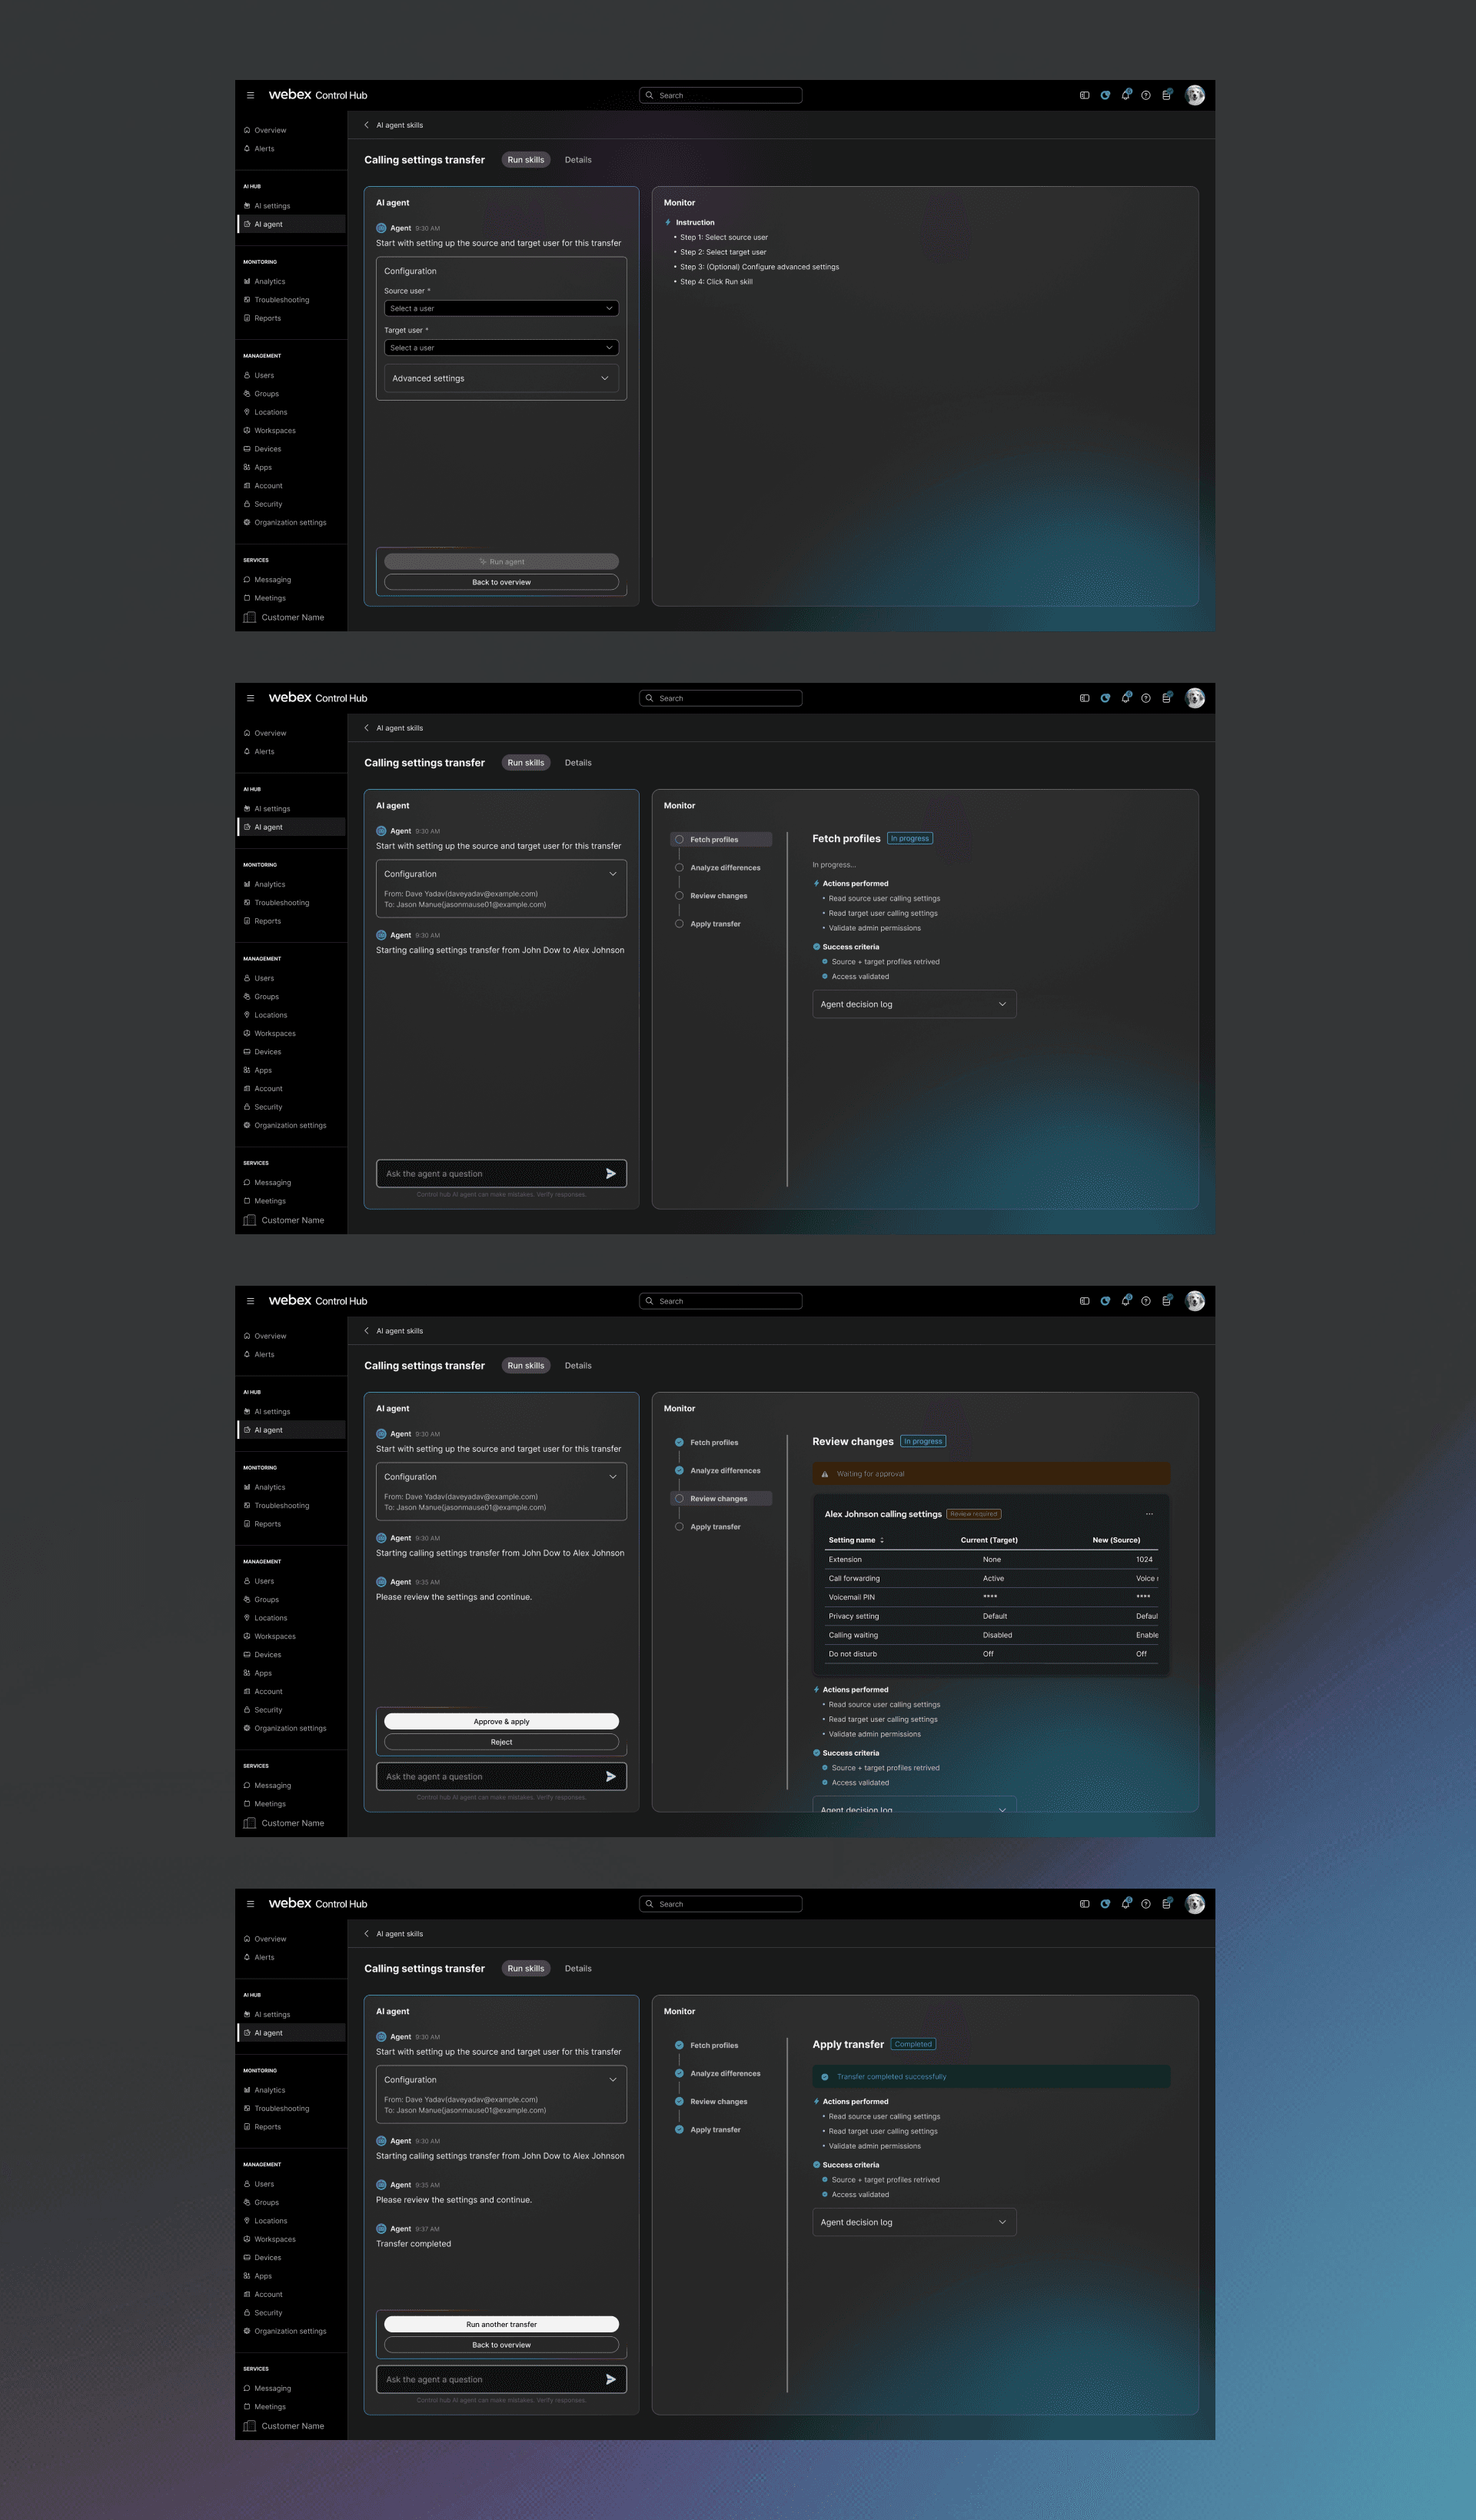
Task: Click the Approve & apply button
Action: click(x=501, y=1721)
